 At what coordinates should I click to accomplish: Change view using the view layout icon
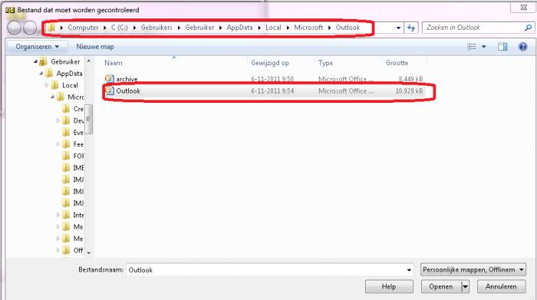point(472,47)
